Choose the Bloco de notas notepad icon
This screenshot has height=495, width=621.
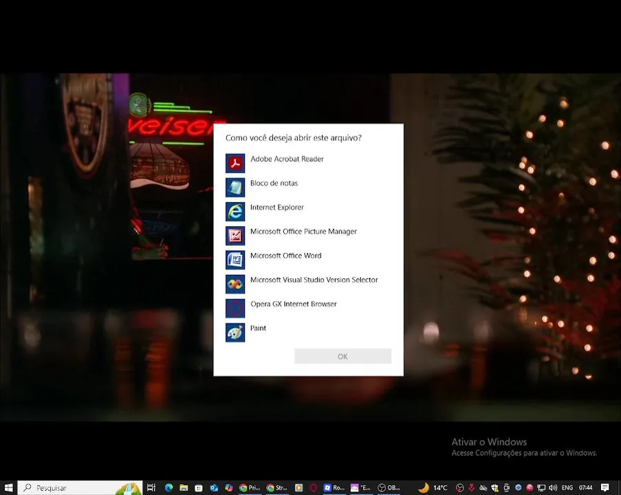pyautogui.click(x=235, y=187)
